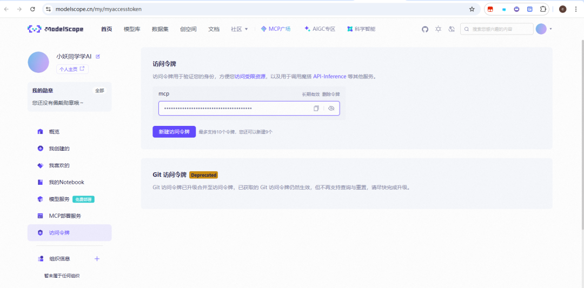Go to 首页 tab
The width and height of the screenshot is (584, 288).
point(107,29)
